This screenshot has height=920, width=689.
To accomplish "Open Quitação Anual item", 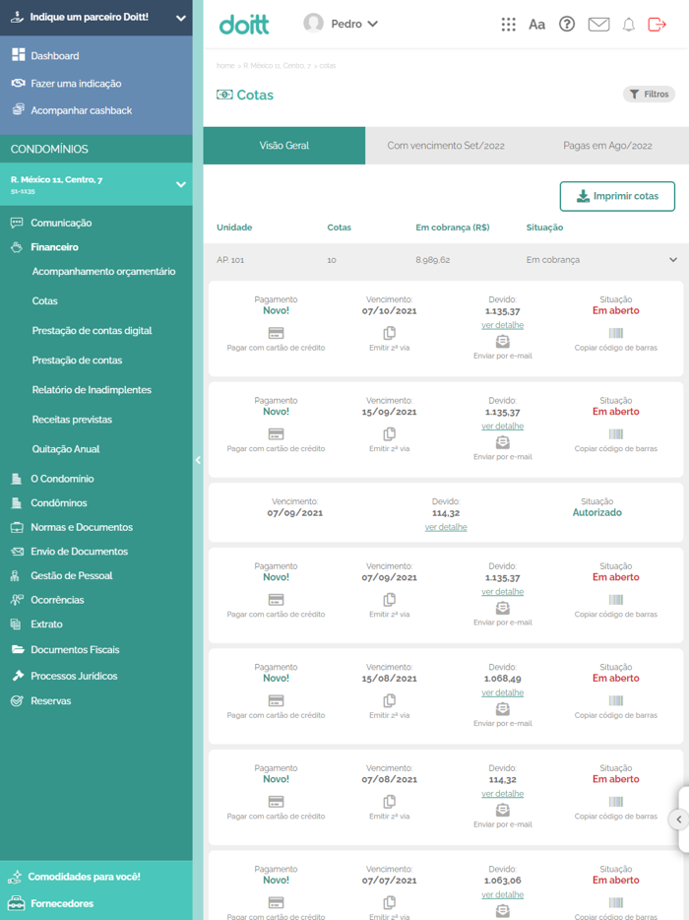I will point(66,449).
